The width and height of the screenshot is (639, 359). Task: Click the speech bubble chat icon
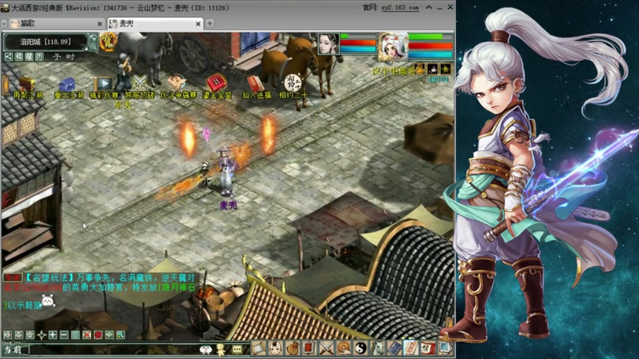click(238, 349)
